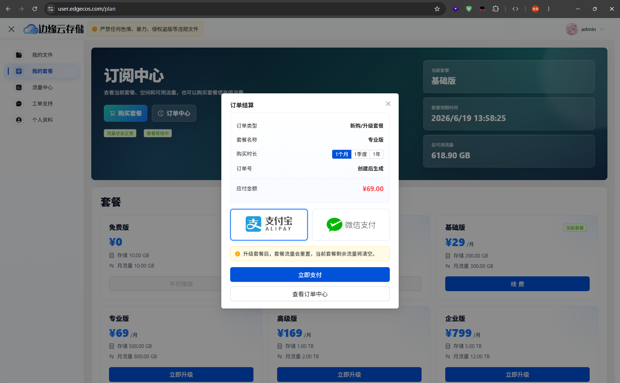Click the 当前套餐 badge on 基础版
The image size is (620, 383).
click(575, 228)
